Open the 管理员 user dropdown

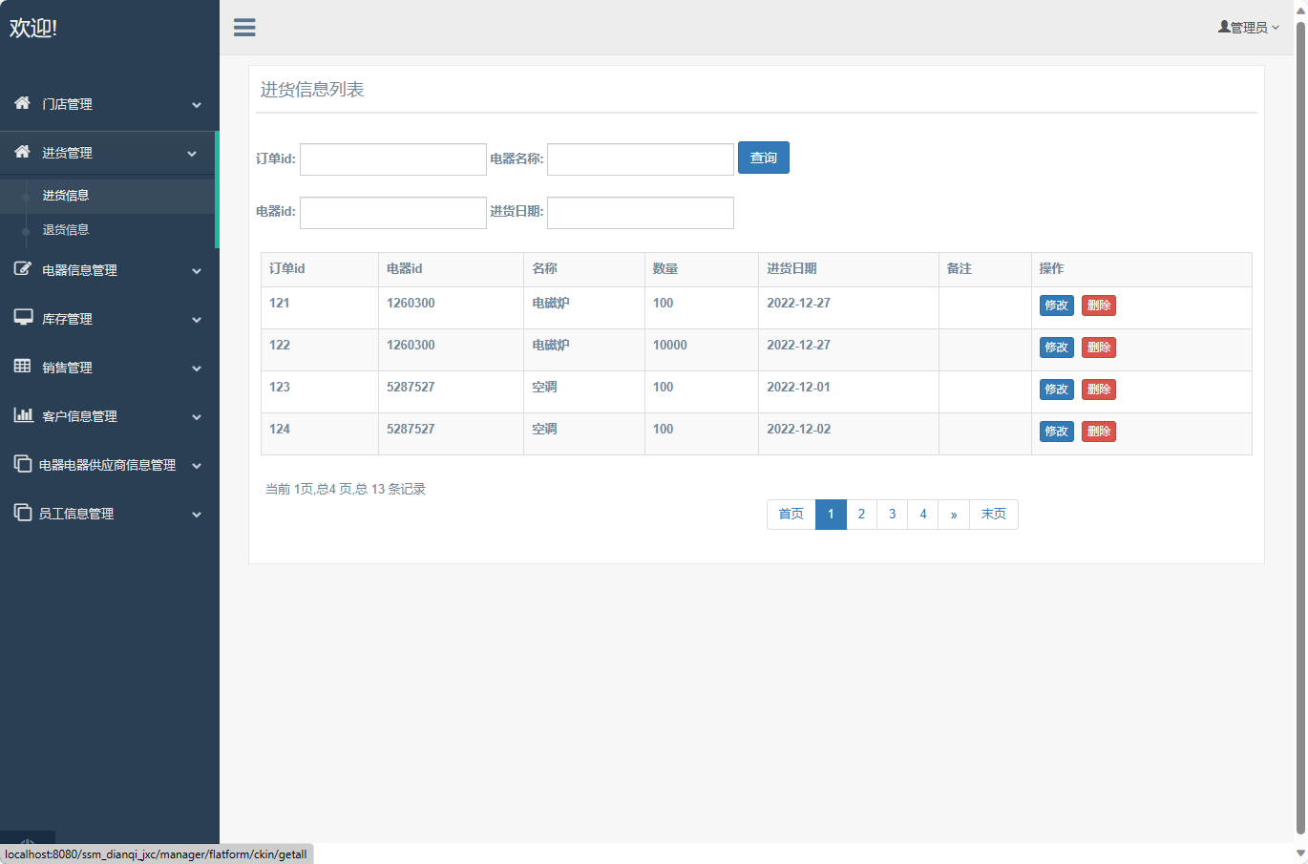tap(1249, 28)
